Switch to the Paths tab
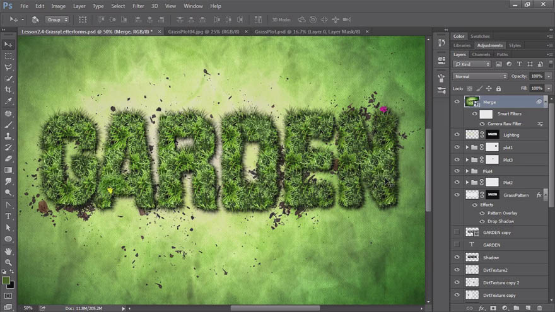The image size is (555, 312). pyautogui.click(x=502, y=54)
